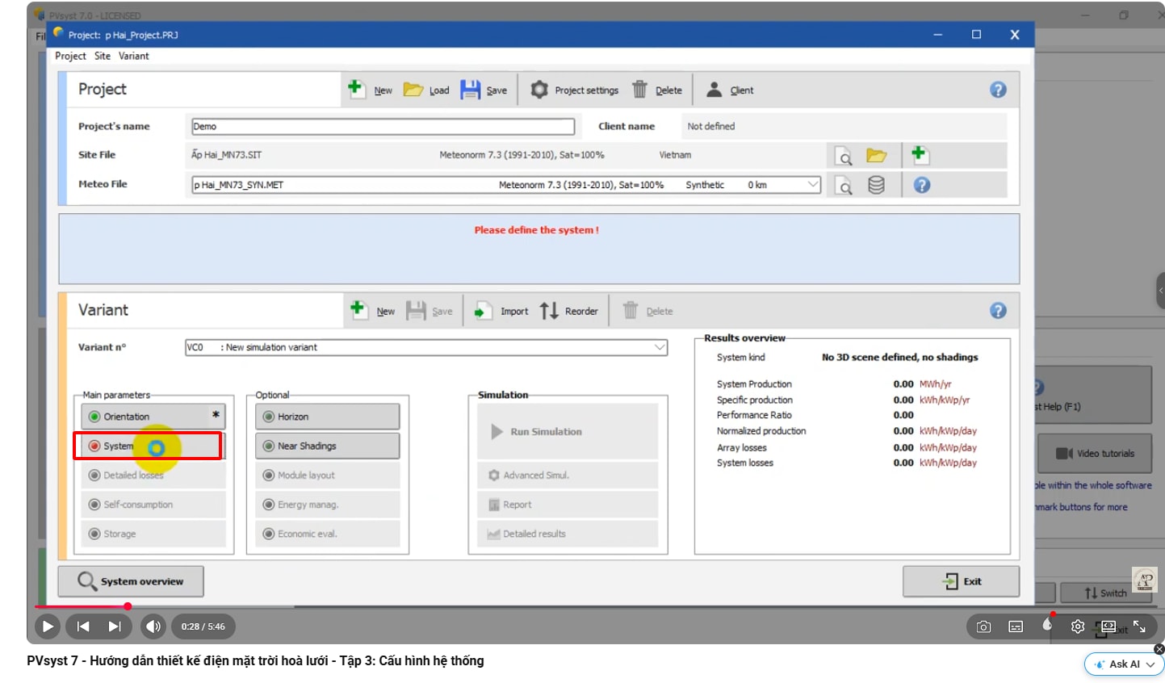
Task: Click Video tutorials in the background PVsyst window
Action: coord(1095,454)
